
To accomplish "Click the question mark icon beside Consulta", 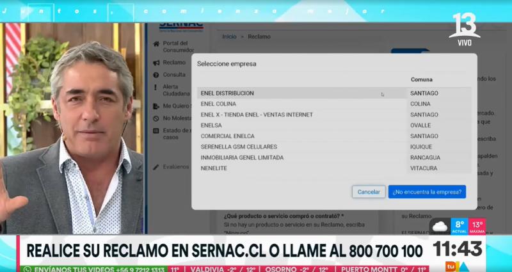I will tap(156, 75).
